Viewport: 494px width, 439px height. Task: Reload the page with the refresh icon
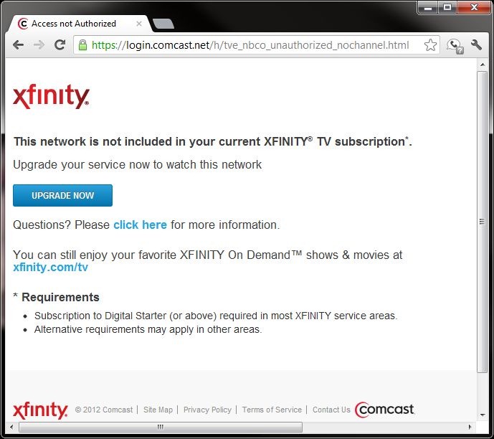coord(60,45)
